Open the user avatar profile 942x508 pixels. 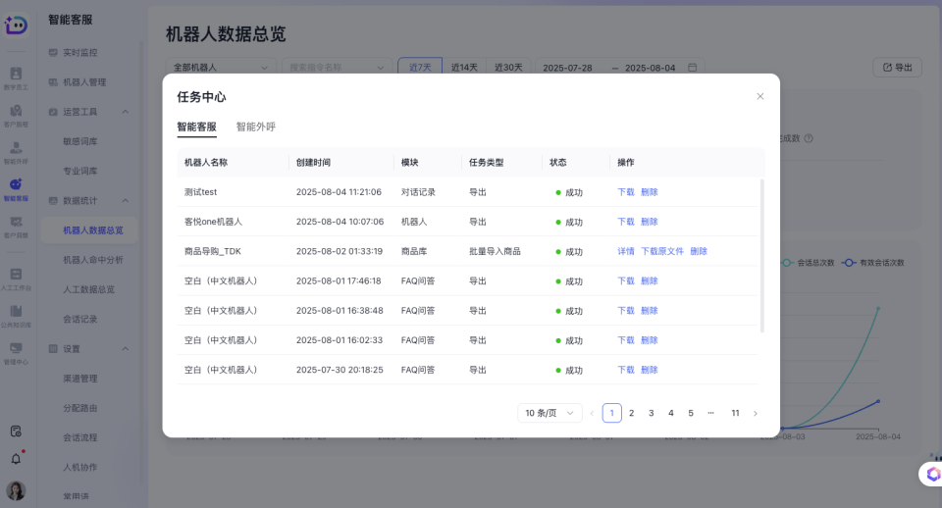pyautogui.click(x=16, y=490)
